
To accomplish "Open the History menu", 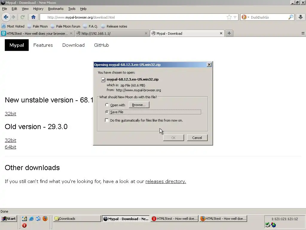I will [x=38, y=9].
